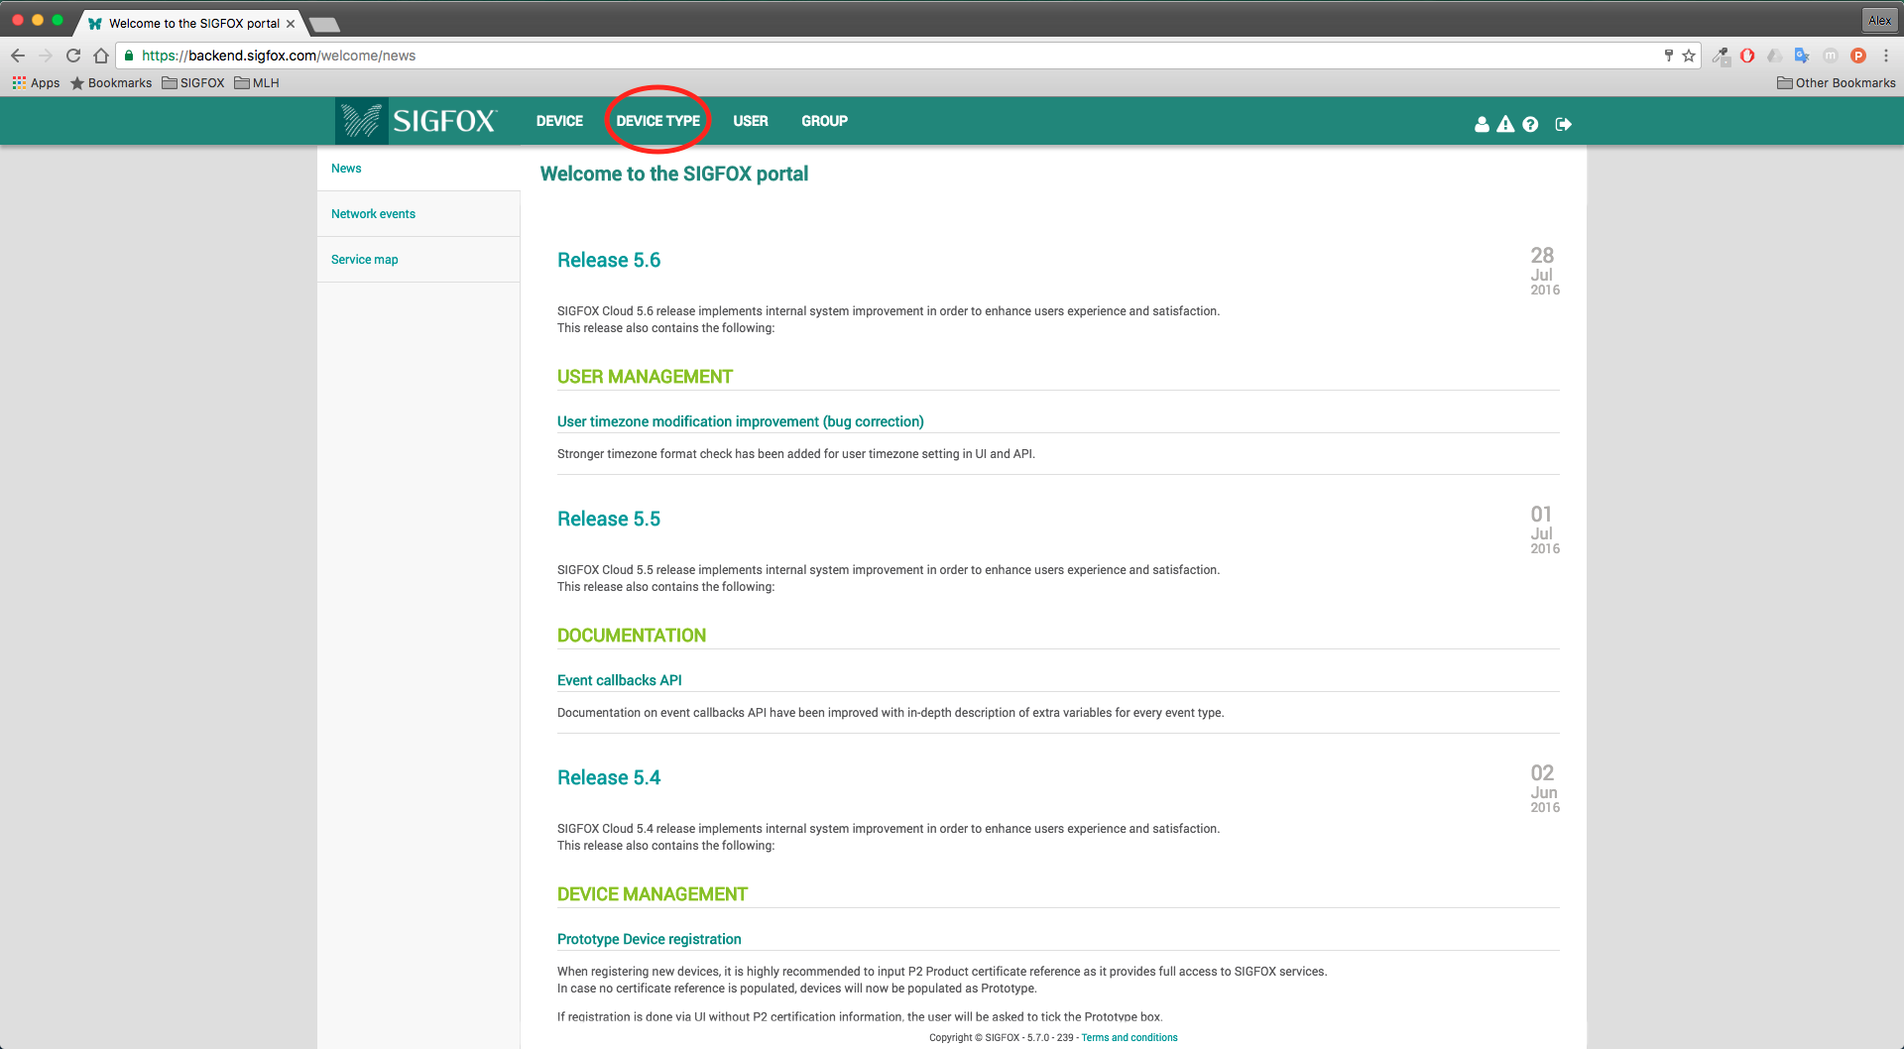Click the Alex profile button
Viewport: 1904px width, 1049px height.
point(1879,20)
